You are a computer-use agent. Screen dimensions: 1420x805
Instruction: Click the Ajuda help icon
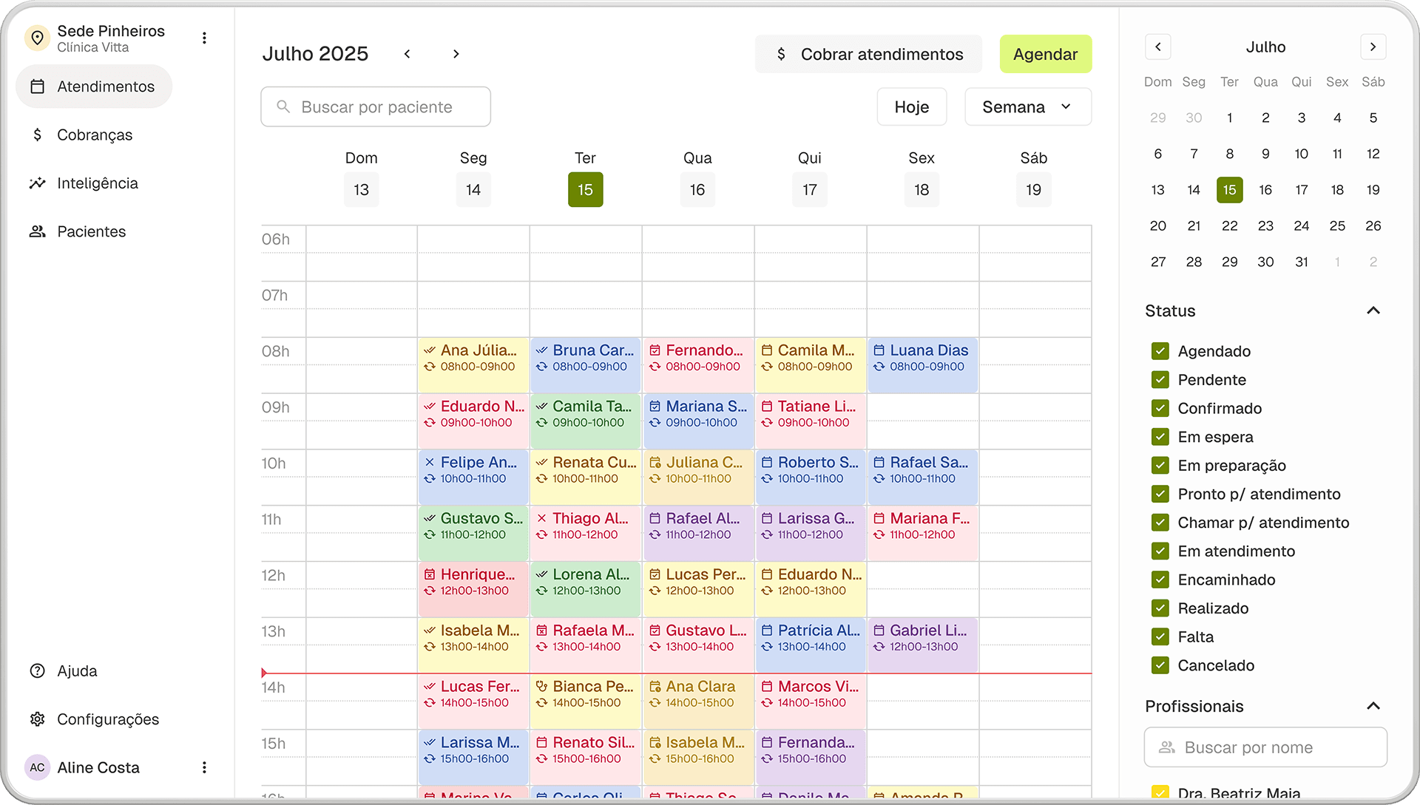(x=37, y=670)
